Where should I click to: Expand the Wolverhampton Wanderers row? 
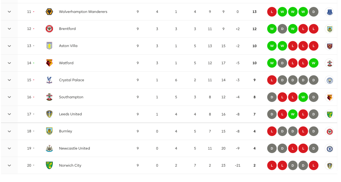tap(9, 12)
